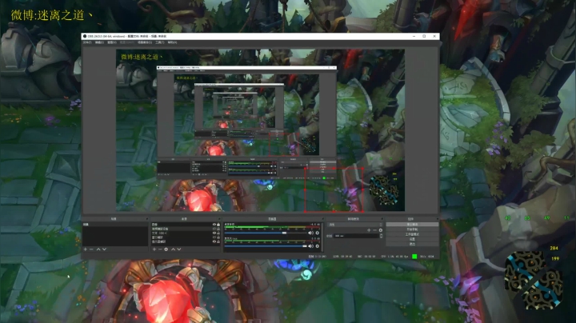This screenshot has width=576, height=323.
Task: Add a new scene with the plus icon
Action: click(x=86, y=249)
